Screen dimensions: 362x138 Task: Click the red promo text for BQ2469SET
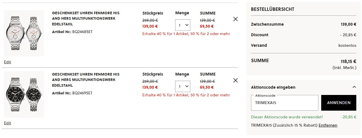point(186,95)
